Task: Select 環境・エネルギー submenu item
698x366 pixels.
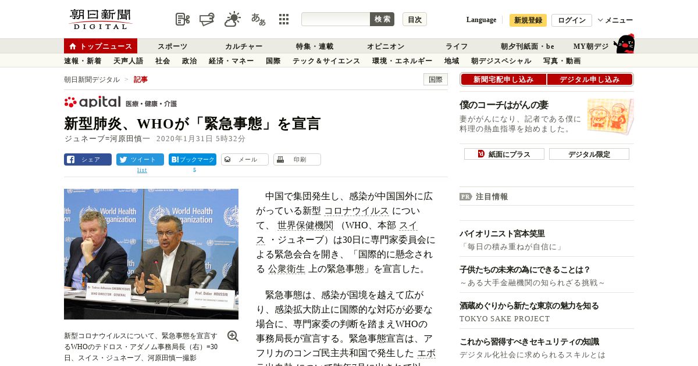Action: 402,60
